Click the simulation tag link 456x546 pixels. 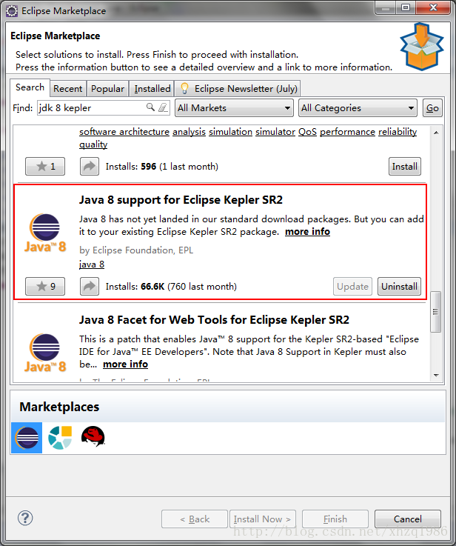230,132
